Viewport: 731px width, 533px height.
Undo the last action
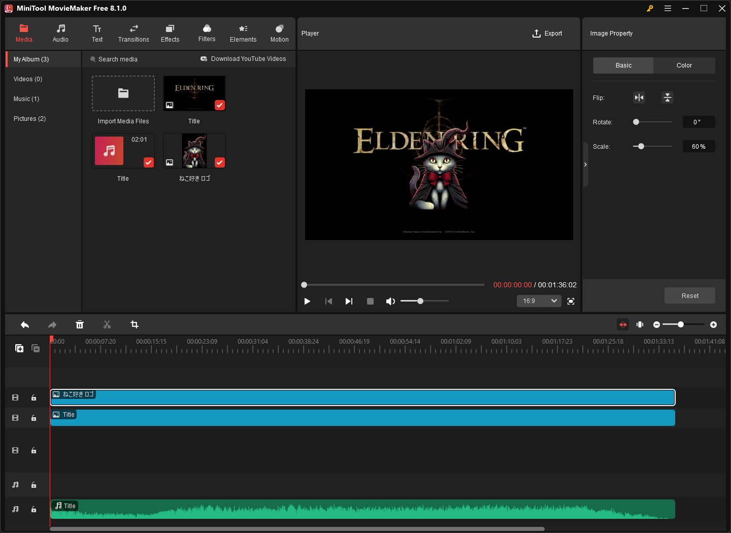click(x=25, y=324)
